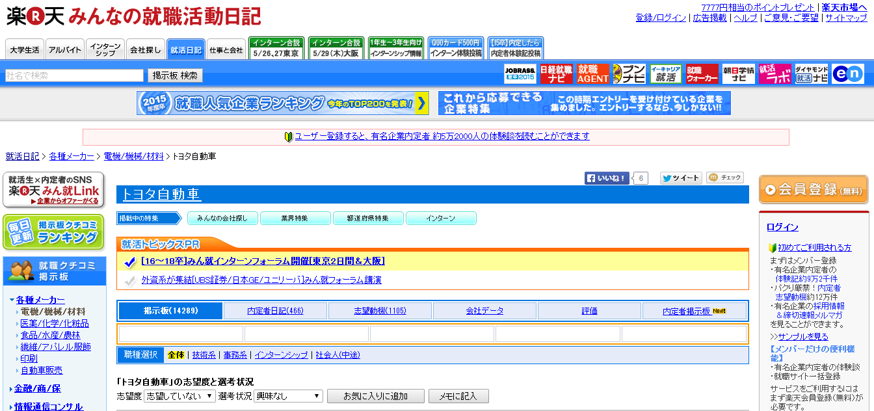Open the ログイン link in right panel
The width and height of the screenshot is (874, 411).
coord(782,227)
